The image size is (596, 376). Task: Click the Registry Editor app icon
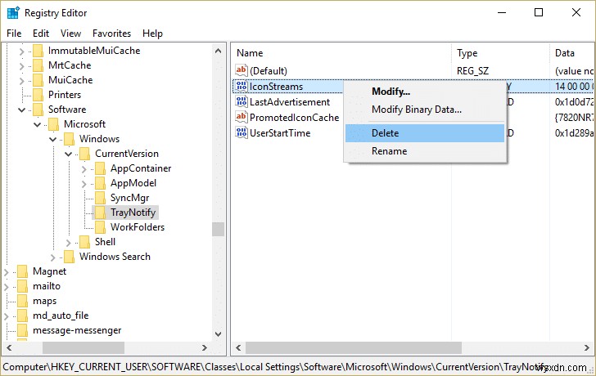click(13, 13)
